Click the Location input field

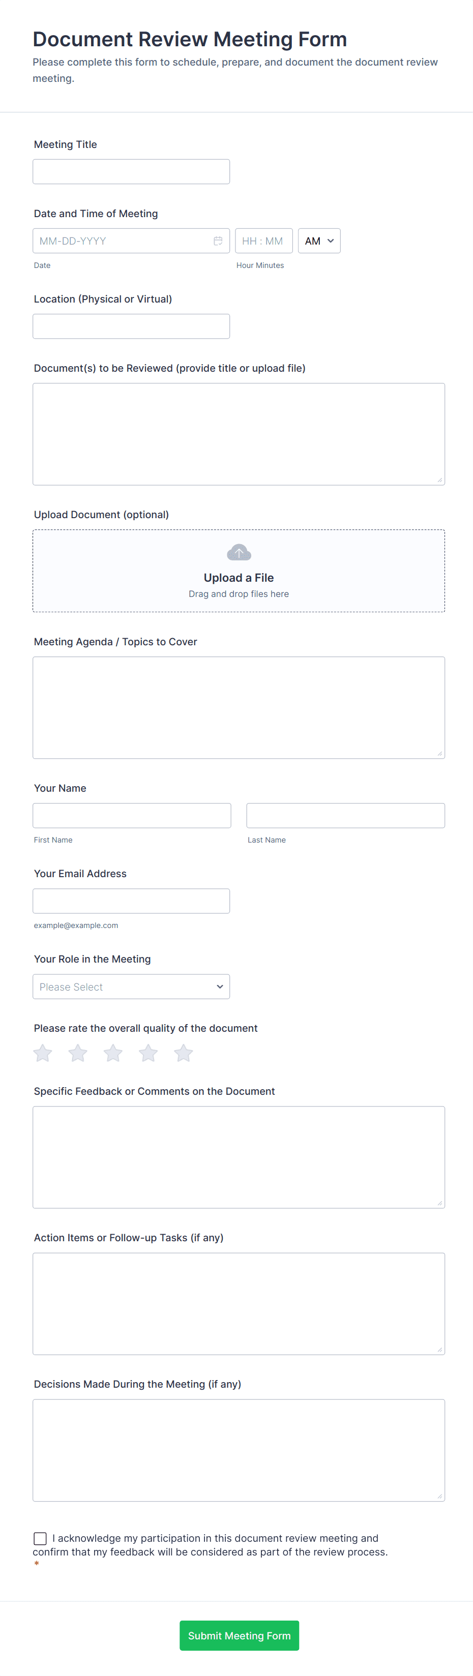[131, 326]
